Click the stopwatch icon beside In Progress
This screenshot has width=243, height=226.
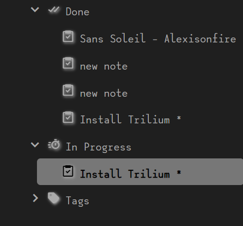coord(54,145)
